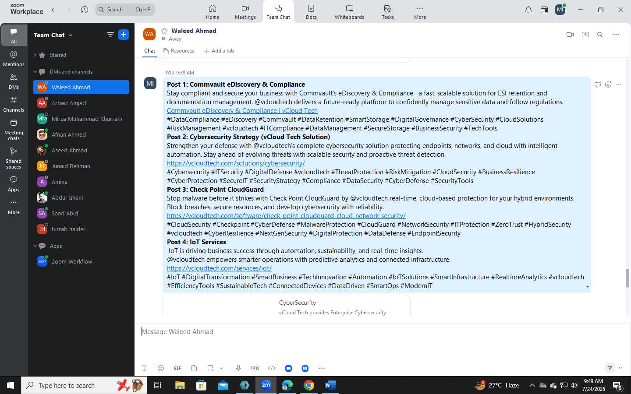Record a video message

point(255,368)
